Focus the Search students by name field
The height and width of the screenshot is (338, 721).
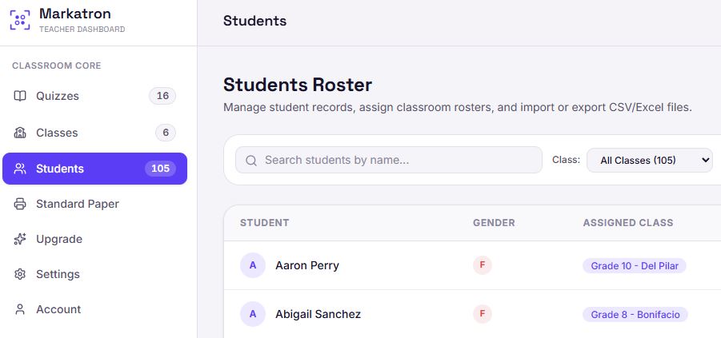(x=389, y=161)
